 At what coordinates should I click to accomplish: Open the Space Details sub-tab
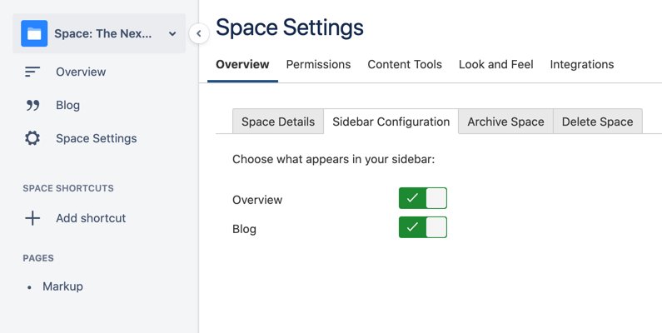click(x=278, y=122)
